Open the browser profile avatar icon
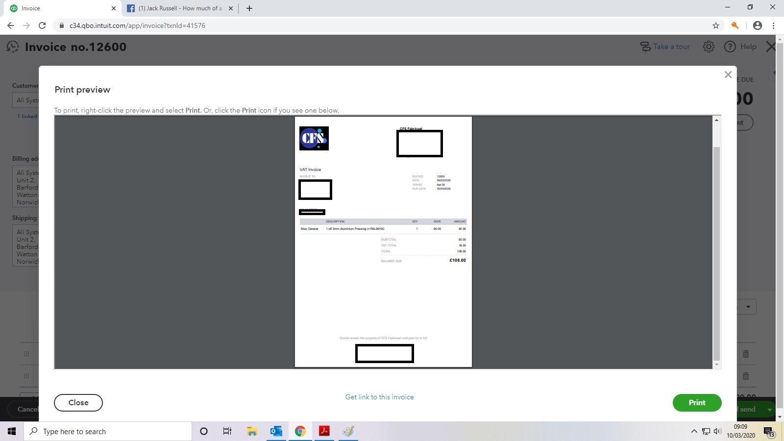This screenshot has height=441, width=784. [x=757, y=25]
